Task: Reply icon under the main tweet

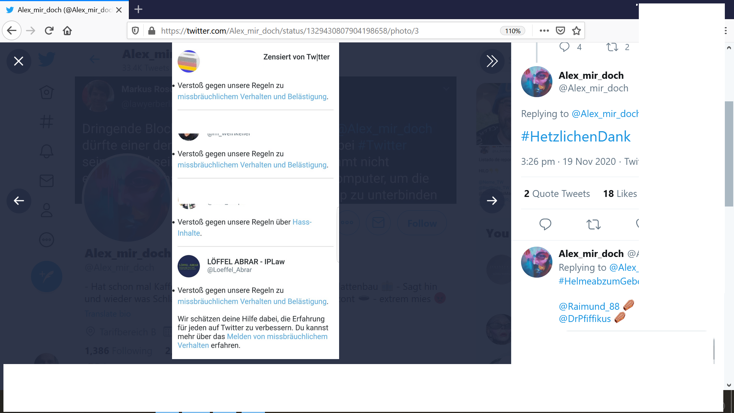Action: [545, 224]
